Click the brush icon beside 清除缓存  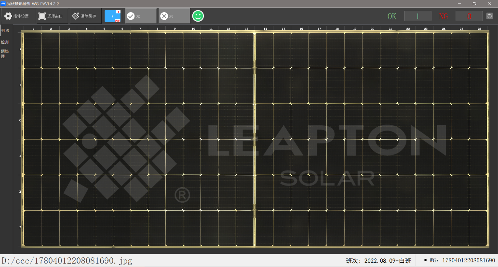coord(76,16)
